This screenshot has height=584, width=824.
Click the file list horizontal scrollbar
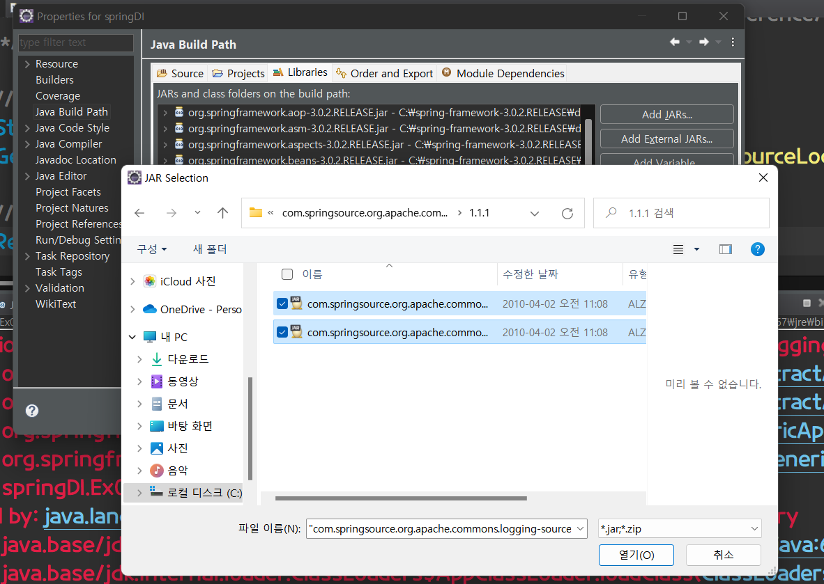click(x=400, y=498)
